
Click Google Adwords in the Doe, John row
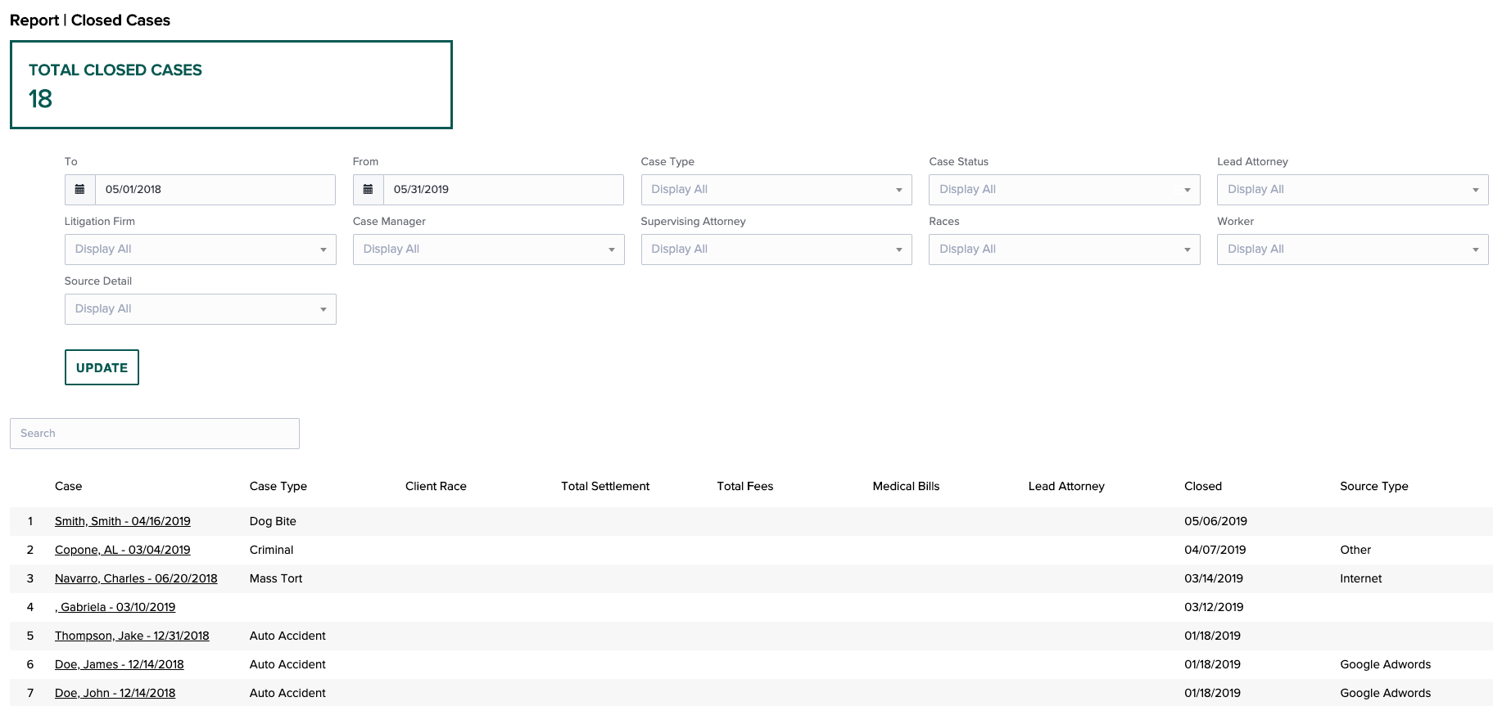(x=1386, y=693)
